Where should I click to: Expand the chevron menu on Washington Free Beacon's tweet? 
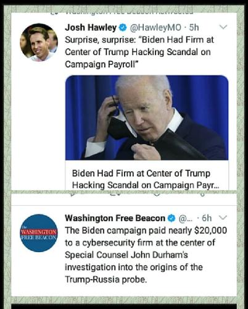(223, 218)
